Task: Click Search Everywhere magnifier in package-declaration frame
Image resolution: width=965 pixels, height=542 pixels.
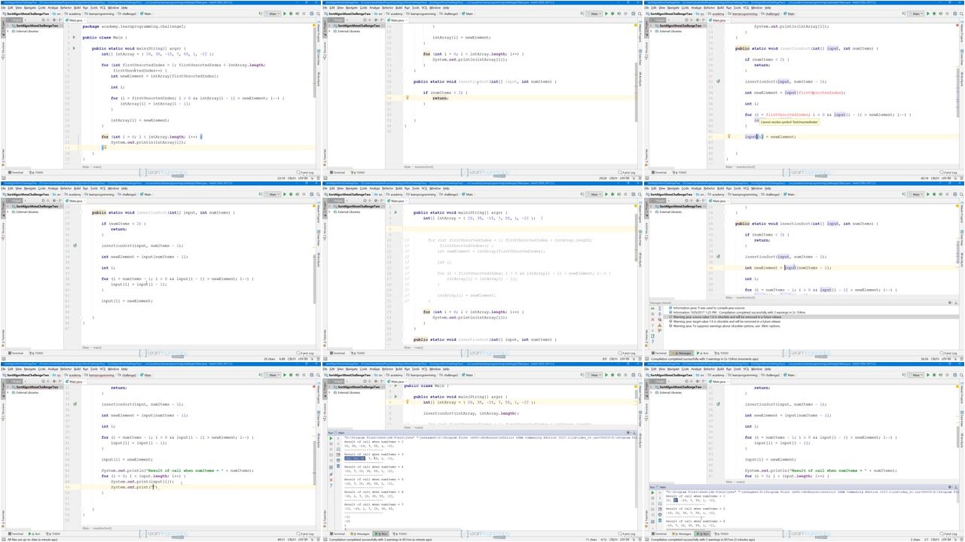Action: click(318, 14)
